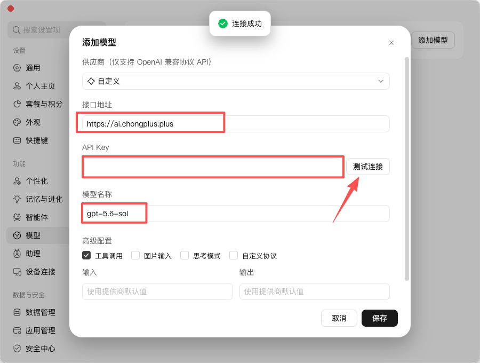480x363 pixels.
Task: Click the 记忆与进化 lightbulb icon
Action: point(17,199)
